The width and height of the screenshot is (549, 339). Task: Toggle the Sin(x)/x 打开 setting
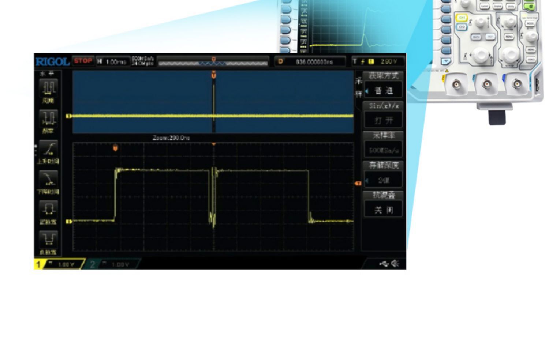[x=384, y=115]
